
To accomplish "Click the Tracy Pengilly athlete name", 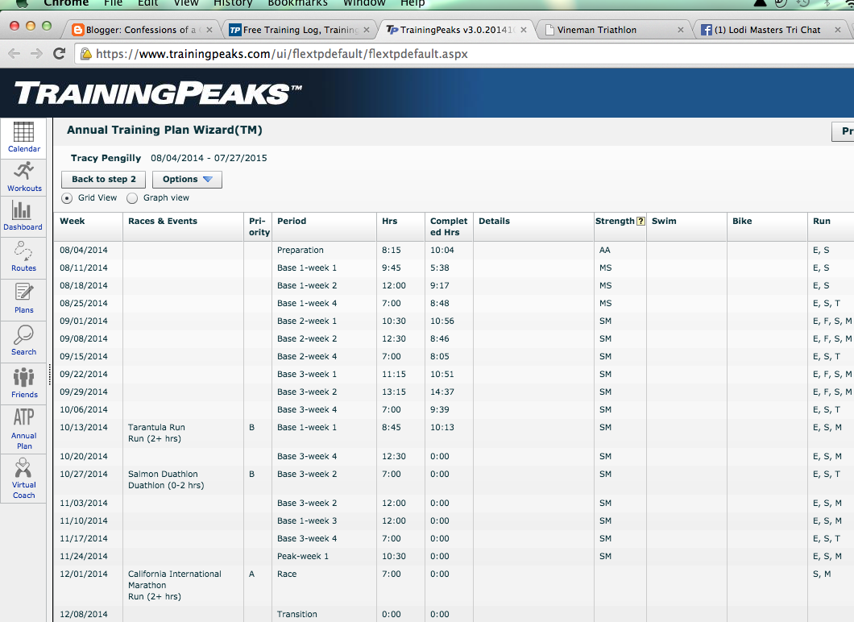I will (106, 158).
